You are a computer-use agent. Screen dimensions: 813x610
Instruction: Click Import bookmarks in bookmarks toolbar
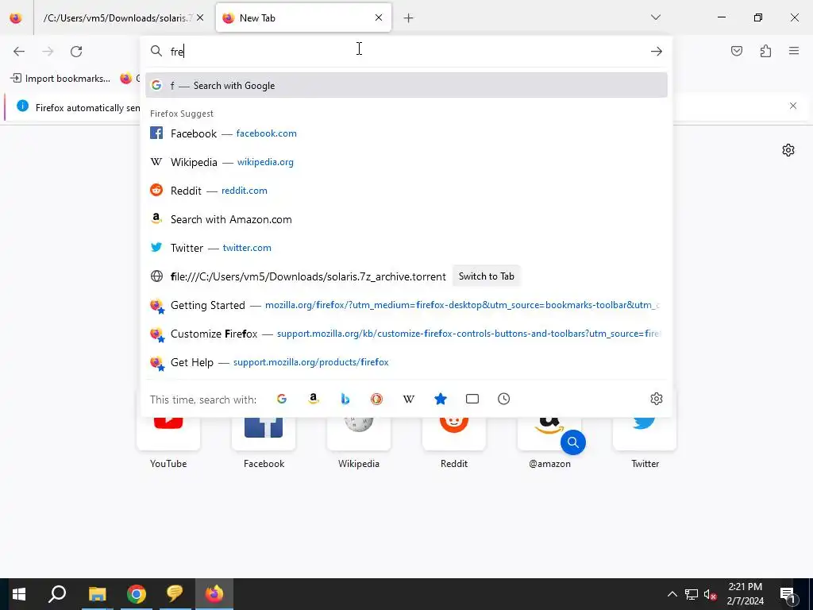click(x=60, y=79)
